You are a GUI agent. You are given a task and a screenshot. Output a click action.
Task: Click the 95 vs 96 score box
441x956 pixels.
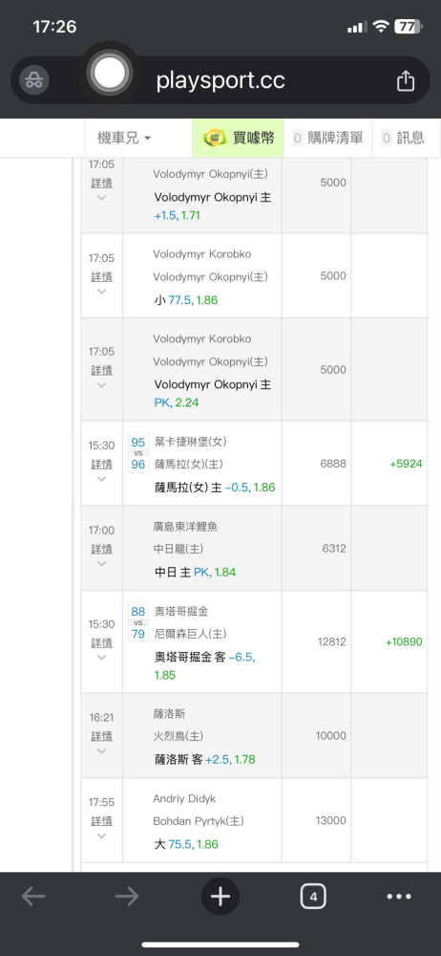(x=138, y=453)
